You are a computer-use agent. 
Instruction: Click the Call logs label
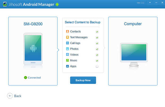pyautogui.click(x=75, y=43)
